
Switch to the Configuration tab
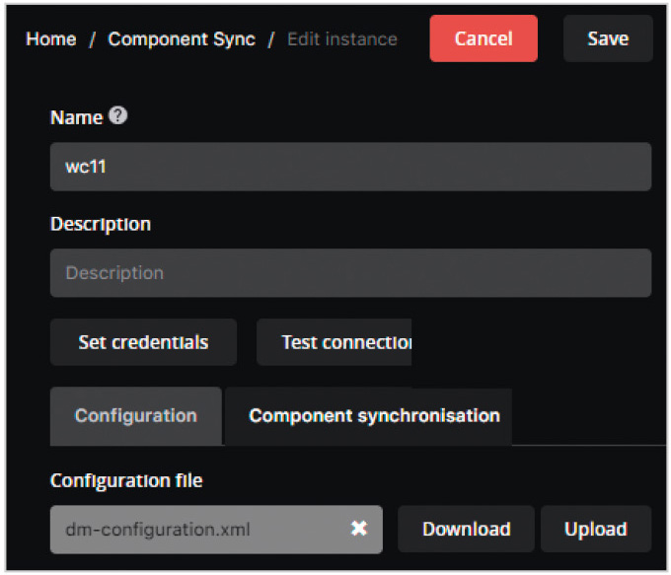pyautogui.click(x=135, y=416)
